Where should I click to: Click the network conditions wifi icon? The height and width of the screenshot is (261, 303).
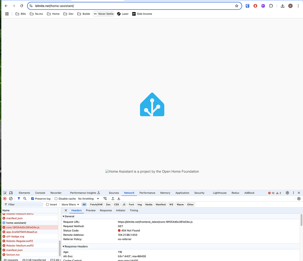[105, 199]
